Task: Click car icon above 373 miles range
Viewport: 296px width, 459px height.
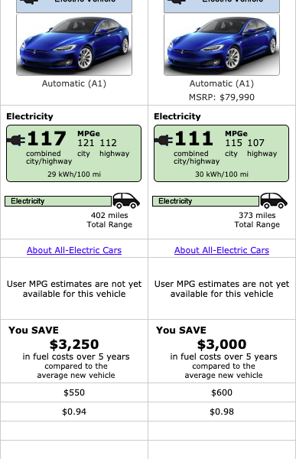Action: pyautogui.click(x=274, y=200)
